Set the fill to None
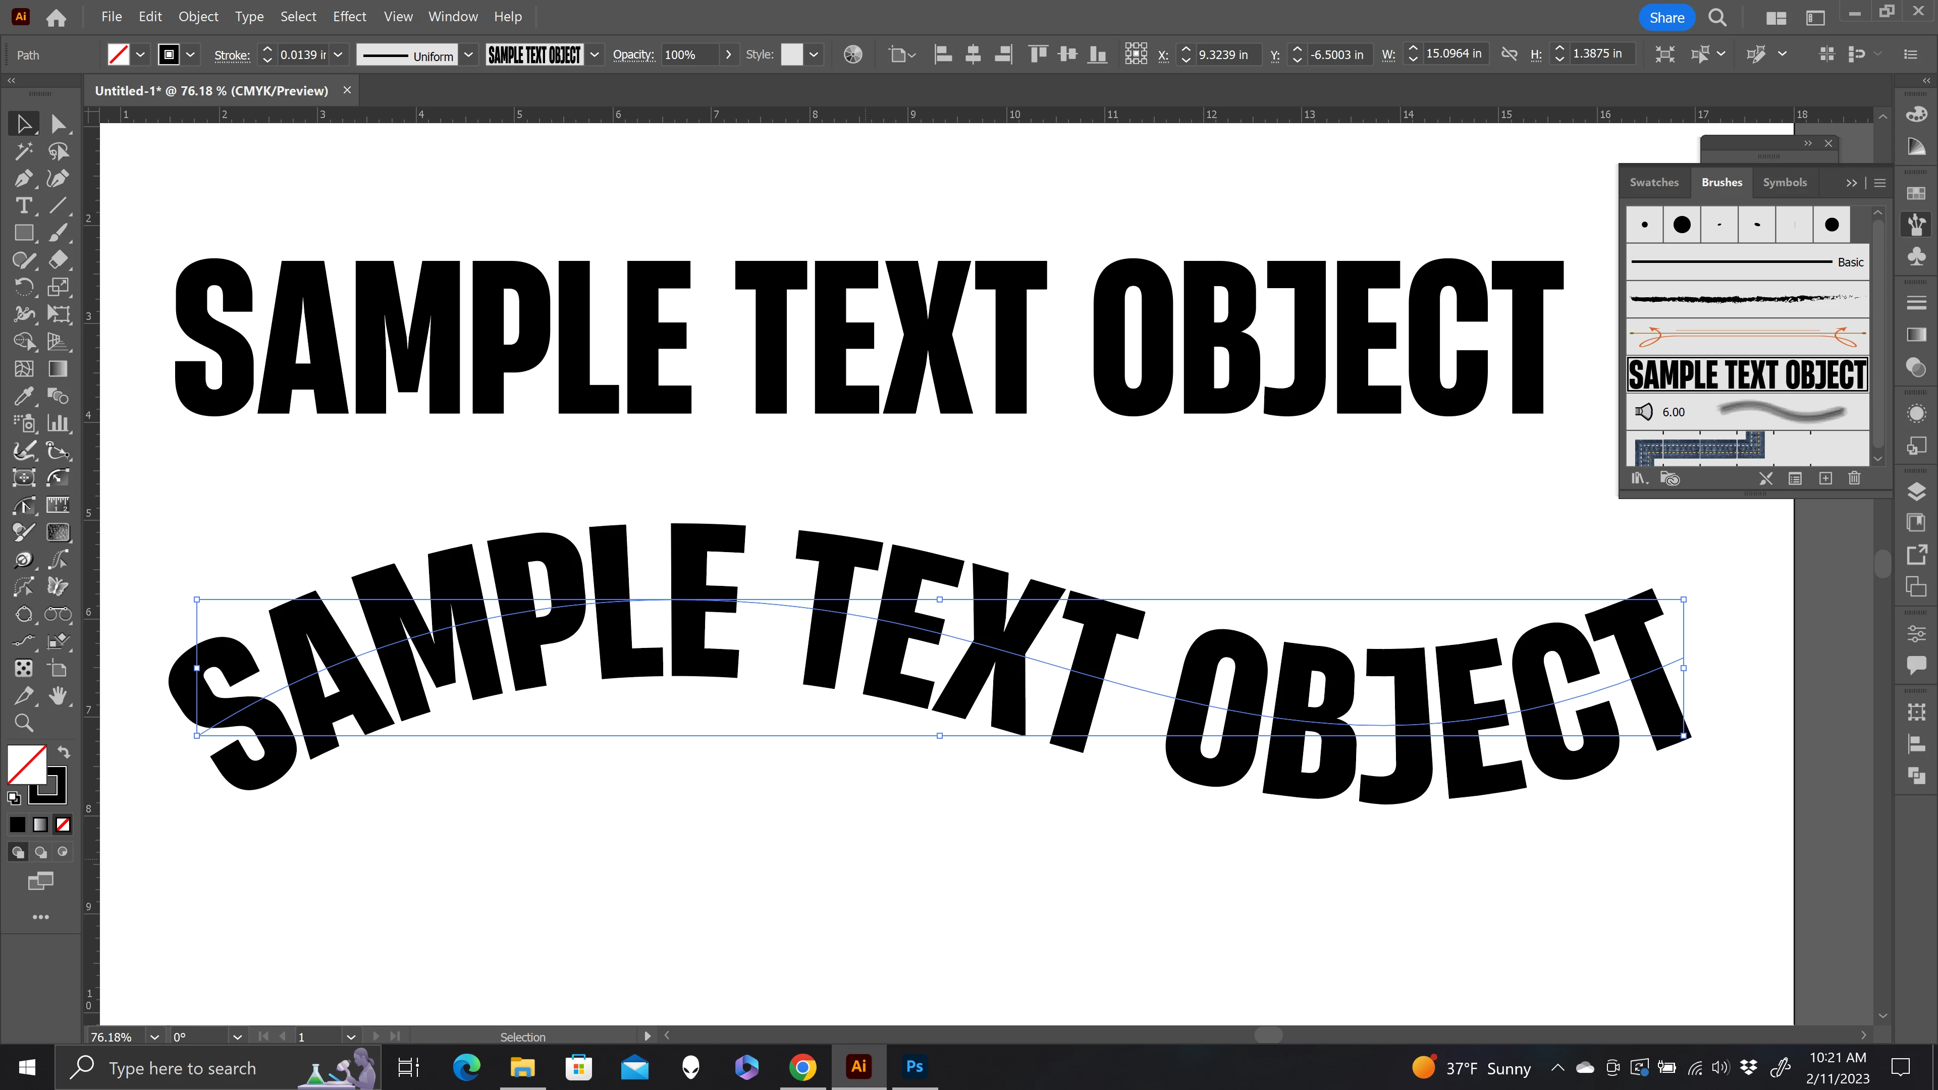The width and height of the screenshot is (1938, 1090). coord(63,825)
